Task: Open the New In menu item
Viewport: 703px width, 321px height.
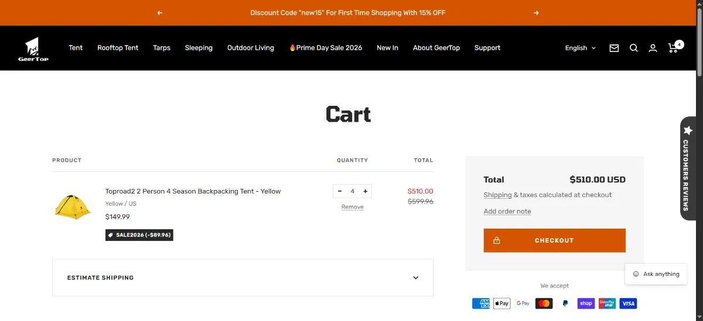Action: (x=387, y=48)
